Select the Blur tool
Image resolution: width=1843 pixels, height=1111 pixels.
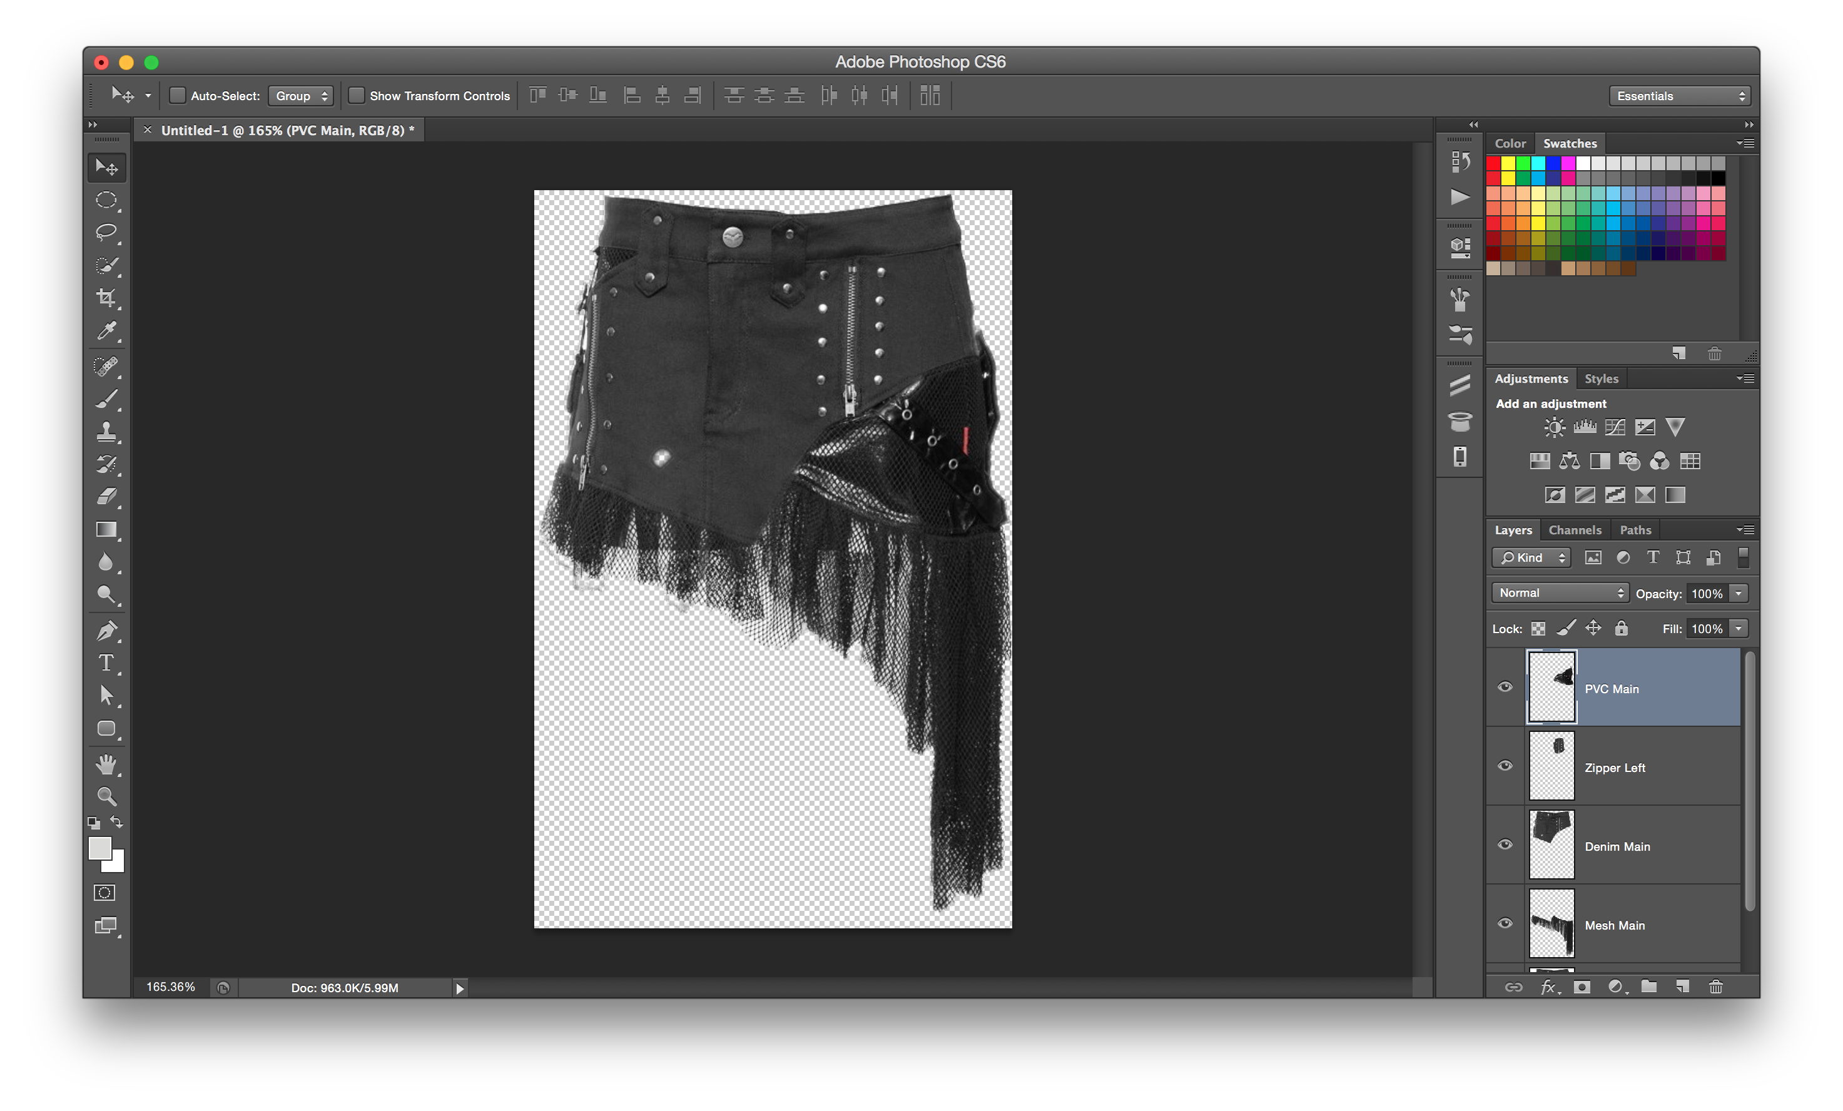106,562
